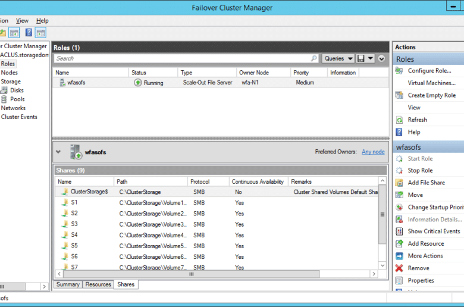This screenshot has height=307, width=464.
Task: Toggle the console tree toolbar icon
Action: [x=14, y=33]
